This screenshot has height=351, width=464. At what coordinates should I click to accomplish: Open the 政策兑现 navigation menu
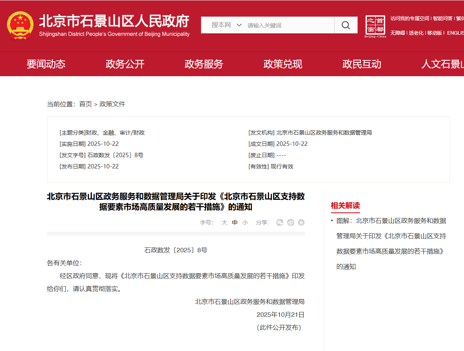click(283, 64)
